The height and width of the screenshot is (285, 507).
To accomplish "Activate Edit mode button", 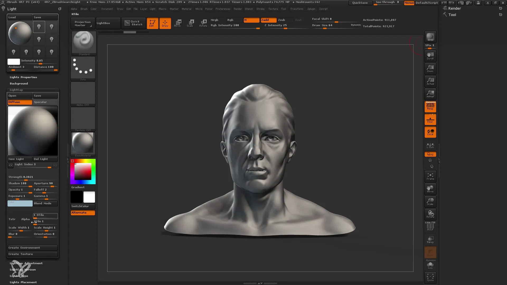I will coord(152,23).
